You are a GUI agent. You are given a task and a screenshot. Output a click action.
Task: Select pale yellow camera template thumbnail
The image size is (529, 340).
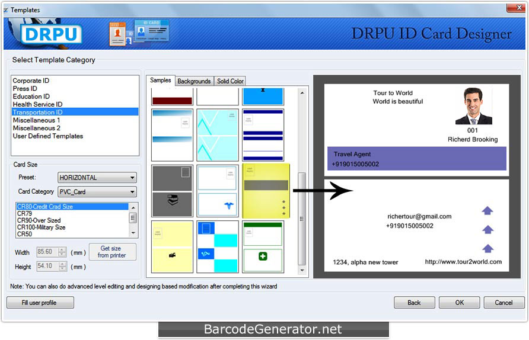click(172, 246)
